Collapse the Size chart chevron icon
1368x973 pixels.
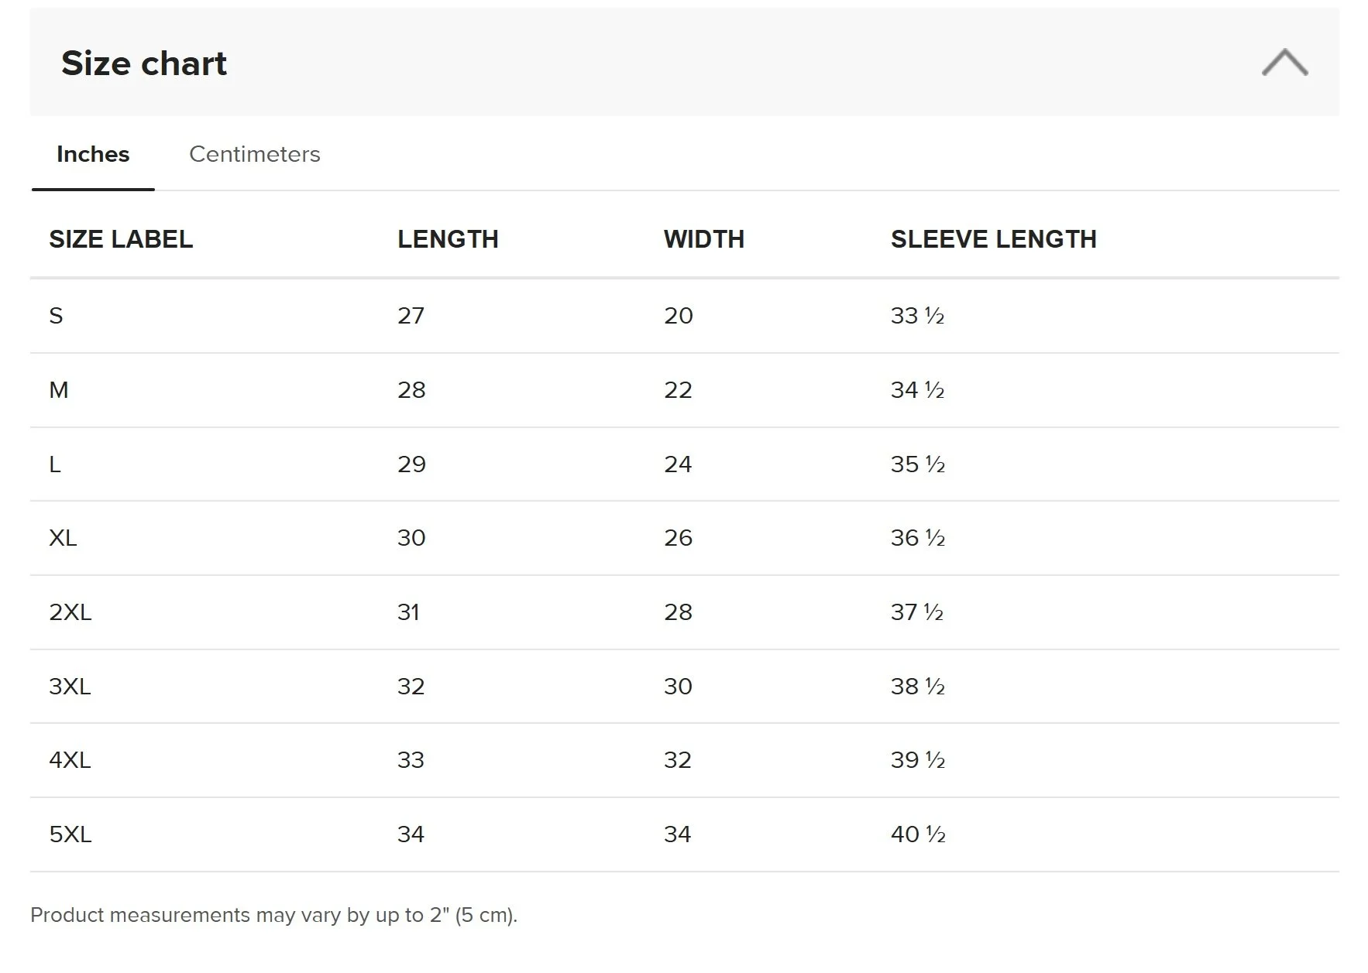click(1284, 63)
